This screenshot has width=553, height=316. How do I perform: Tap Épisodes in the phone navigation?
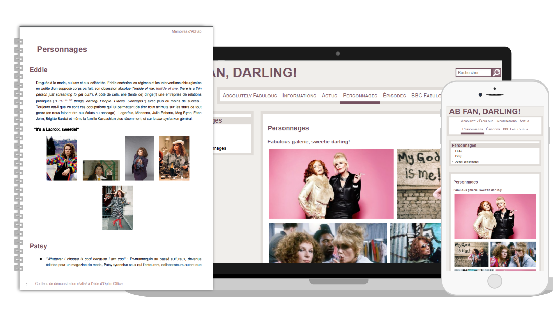point(493,129)
